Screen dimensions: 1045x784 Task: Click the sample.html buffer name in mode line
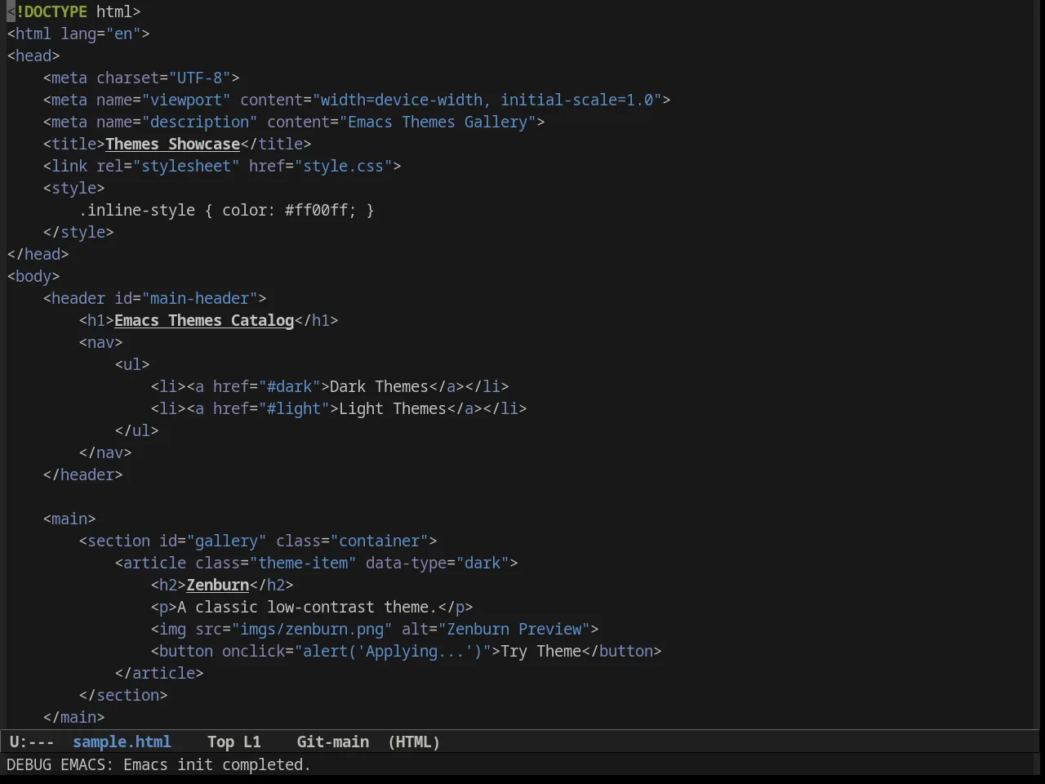122,742
